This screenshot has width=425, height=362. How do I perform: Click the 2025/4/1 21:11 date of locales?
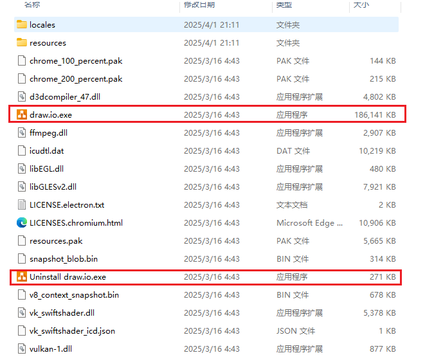[x=212, y=24]
